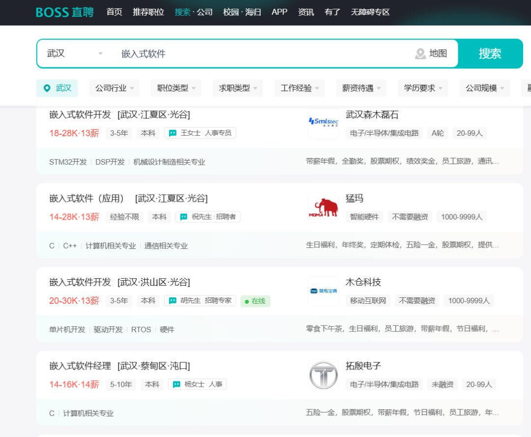The height and width of the screenshot is (437, 531).
Task: Click the 14-28K·13薪 salary text
Action: coord(74,217)
